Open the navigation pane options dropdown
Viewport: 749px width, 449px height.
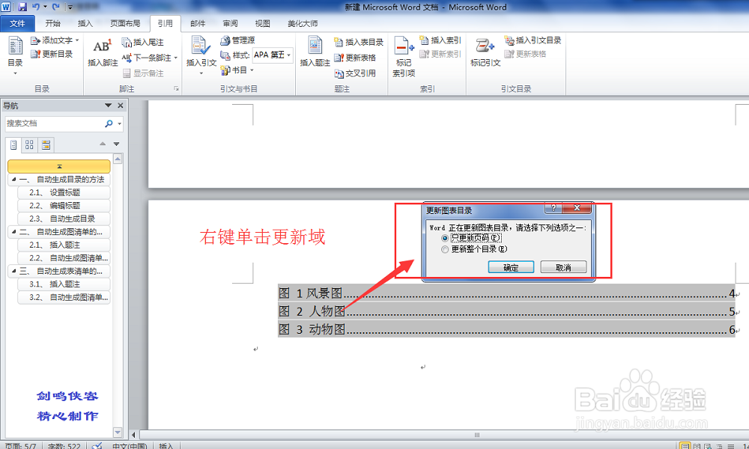pyautogui.click(x=108, y=106)
